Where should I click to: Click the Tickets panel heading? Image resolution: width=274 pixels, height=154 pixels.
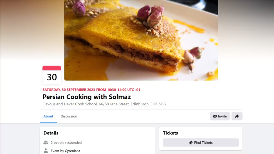[170, 133]
